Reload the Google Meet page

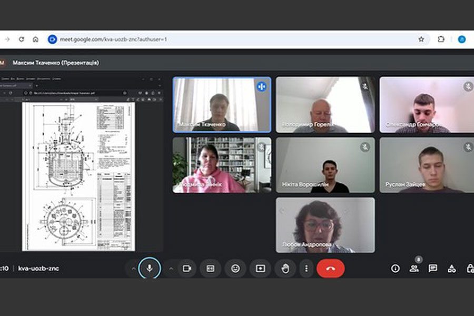point(21,39)
